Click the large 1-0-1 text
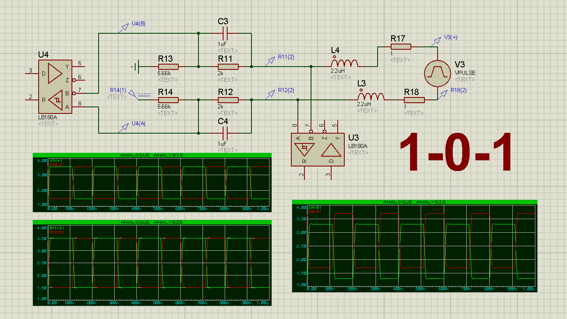Screen dimensions: 567x319 pos(456,152)
